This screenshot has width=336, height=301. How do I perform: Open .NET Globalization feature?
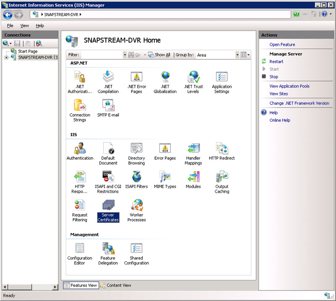coord(165,82)
